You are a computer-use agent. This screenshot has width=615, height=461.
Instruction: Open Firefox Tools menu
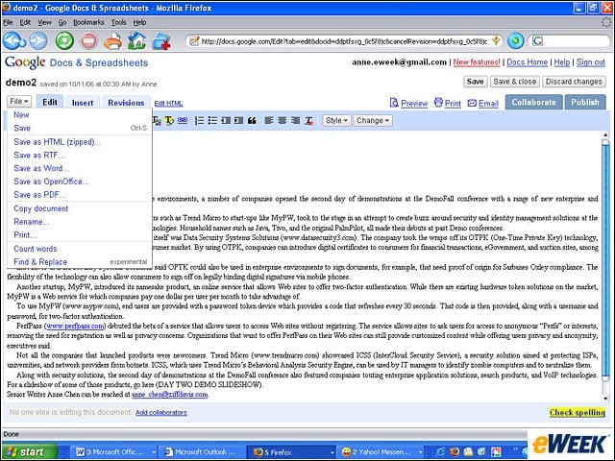[119, 22]
